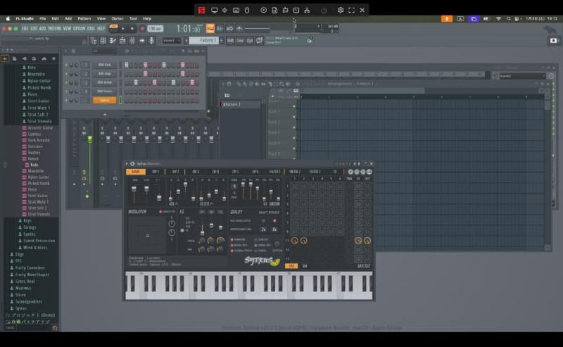This screenshot has width=563, height=347.
Task: Select the speaker icon tab in the browser
Action: pos(25,58)
